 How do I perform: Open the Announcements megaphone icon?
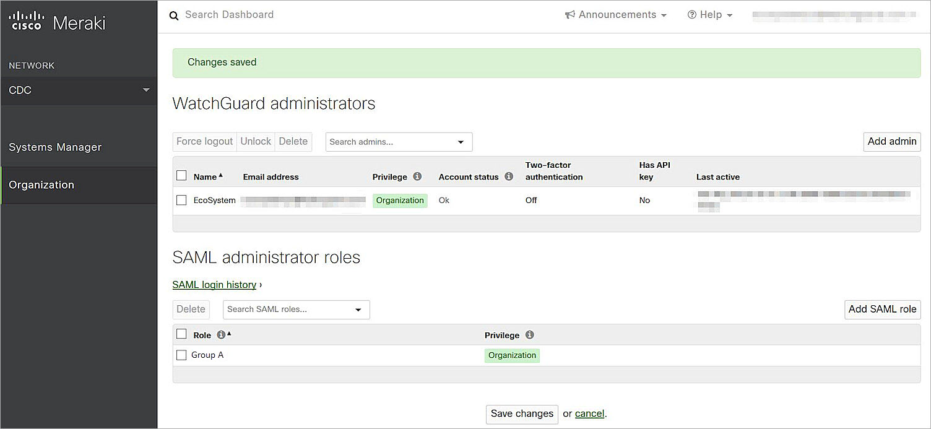[570, 14]
